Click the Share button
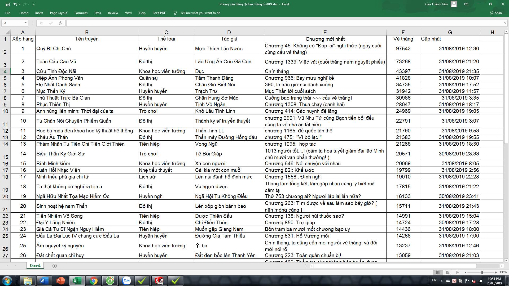Viewport: 509px width, 286px height. coord(496,13)
